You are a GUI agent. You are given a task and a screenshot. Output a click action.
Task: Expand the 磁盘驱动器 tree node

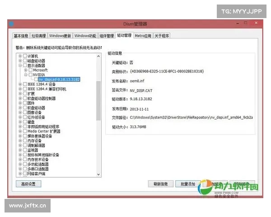(x=20, y=61)
